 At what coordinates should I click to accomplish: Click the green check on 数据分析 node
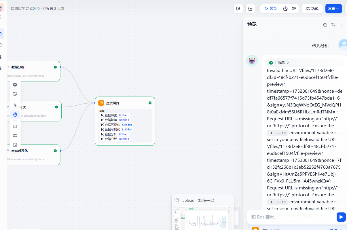click(55, 67)
